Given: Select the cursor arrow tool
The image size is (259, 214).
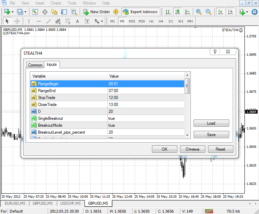Looking at the screenshot, I should click(7, 21).
